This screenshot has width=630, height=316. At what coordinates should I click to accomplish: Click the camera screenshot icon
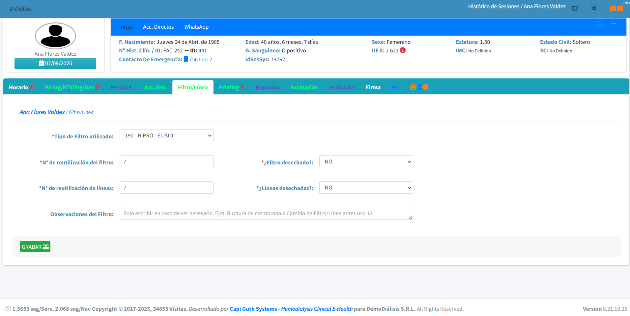coord(594,8)
